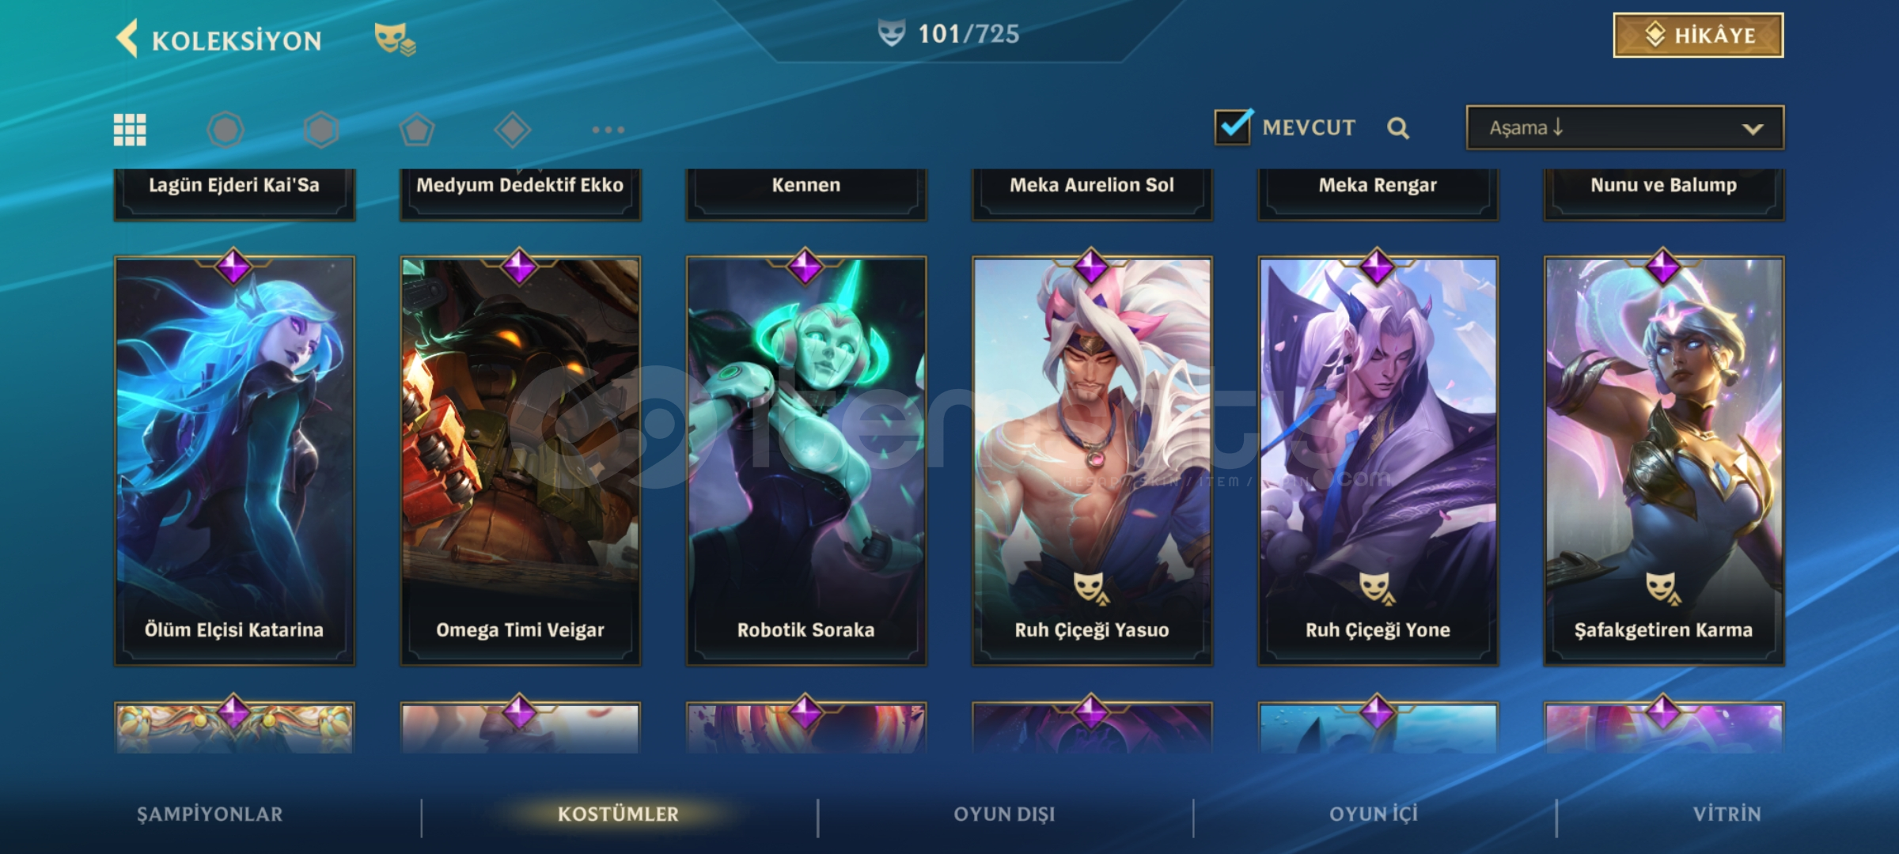This screenshot has width=1899, height=854.
Task: Open the Oyun İçi tab
Action: point(1374,814)
